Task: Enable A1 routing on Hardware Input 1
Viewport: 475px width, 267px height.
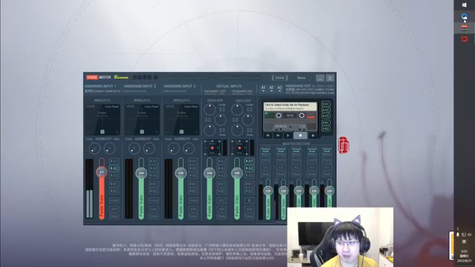Action: click(x=114, y=161)
